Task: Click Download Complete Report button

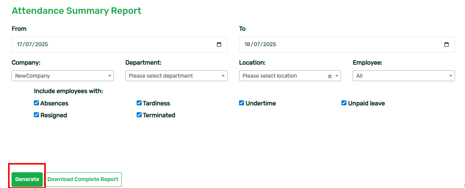Action: [x=83, y=179]
